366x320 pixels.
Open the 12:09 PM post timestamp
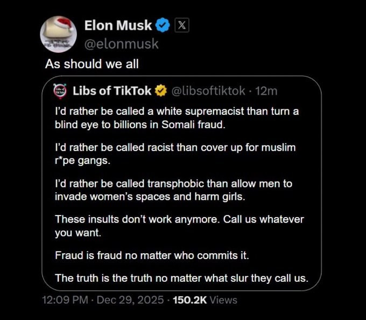tap(65, 300)
